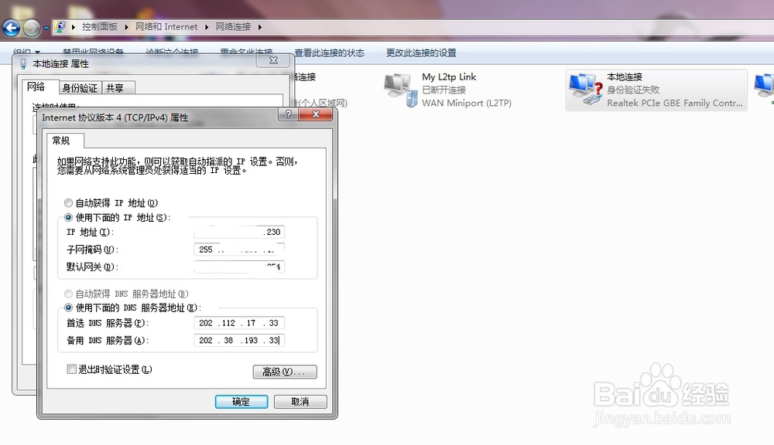Image resolution: width=774 pixels, height=445 pixels.
Task: Click the Back navigation arrow button
Action: click(x=12, y=28)
